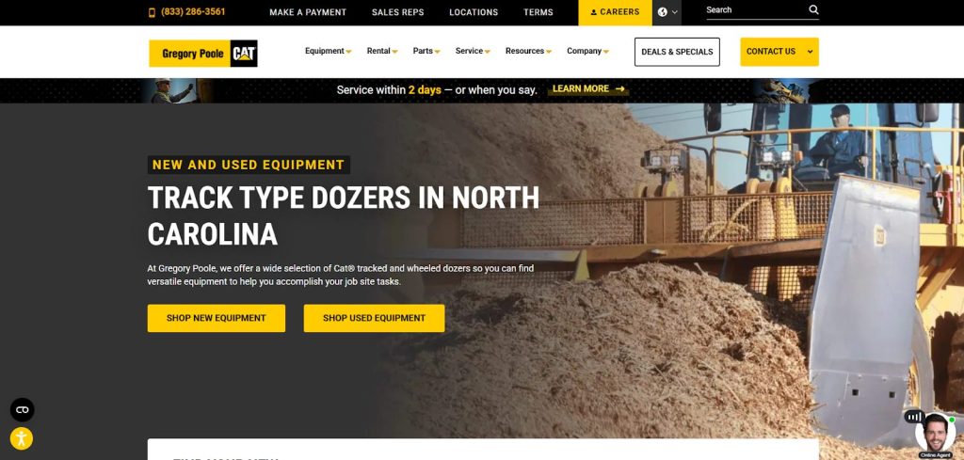The height and width of the screenshot is (460, 964).
Task: Expand the Equipment menu
Action: 328,52
